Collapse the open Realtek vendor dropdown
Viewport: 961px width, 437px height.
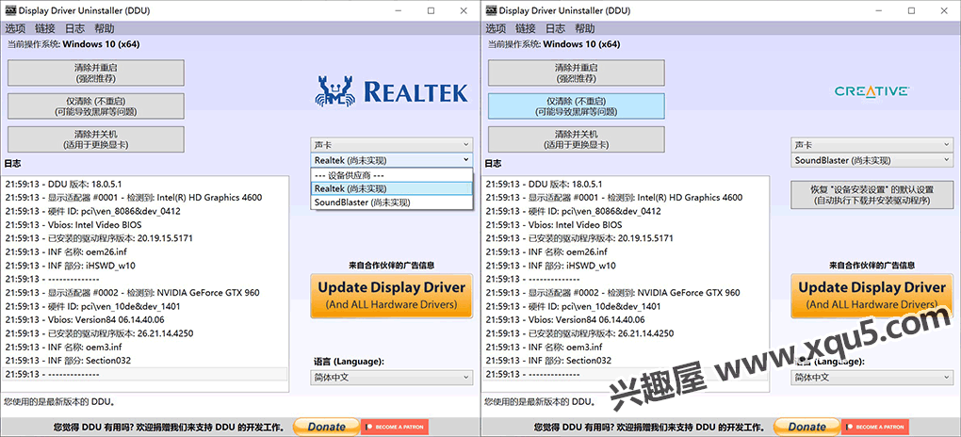point(391,160)
